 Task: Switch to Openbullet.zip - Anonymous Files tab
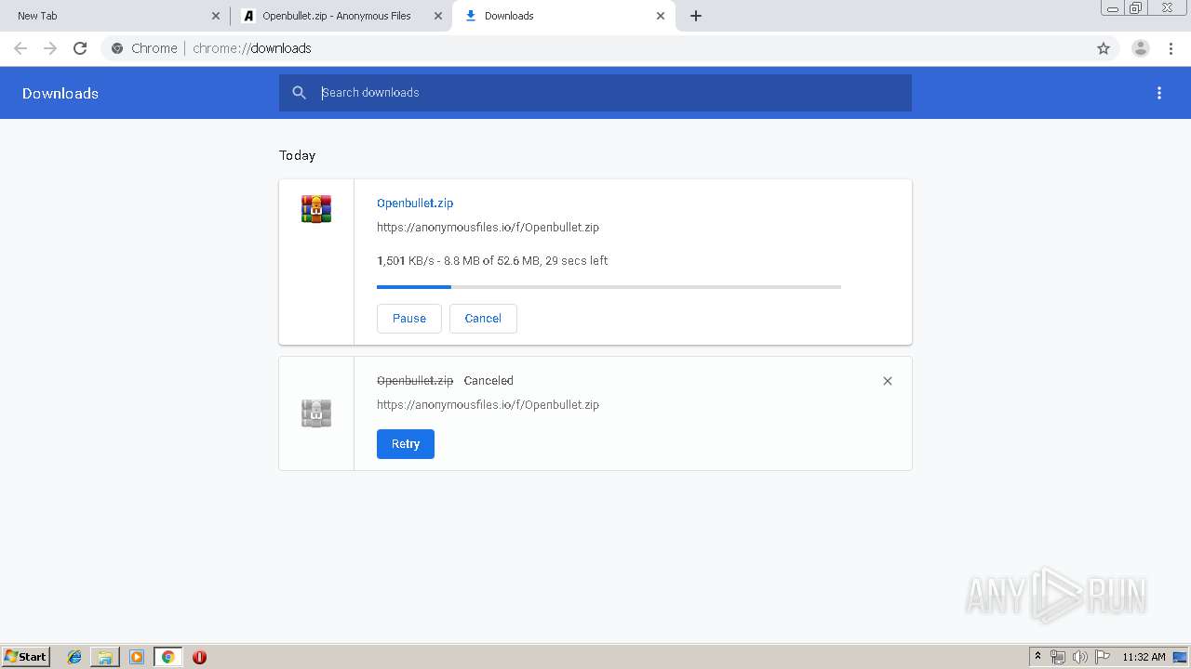coord(341,16)
